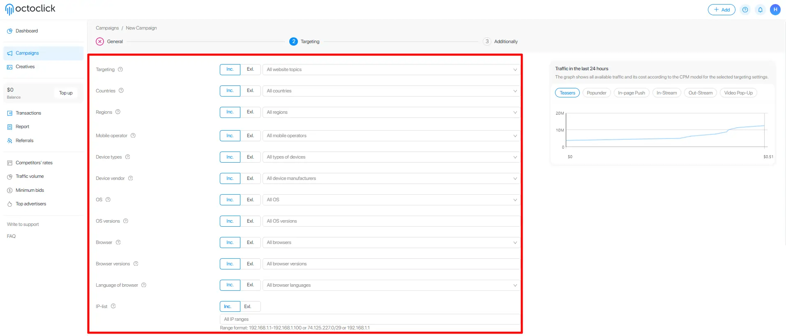Viewport: 786px width, 336px height.
Task: Select Exl. for Targeting row
Action: (x=250, y=69)
